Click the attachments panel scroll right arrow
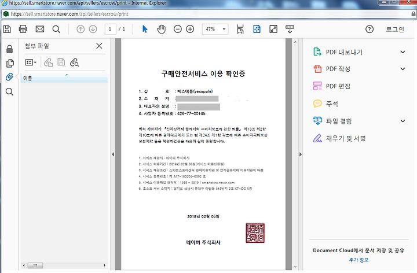Viewport: 417px width, 273px height. (104, 265)
